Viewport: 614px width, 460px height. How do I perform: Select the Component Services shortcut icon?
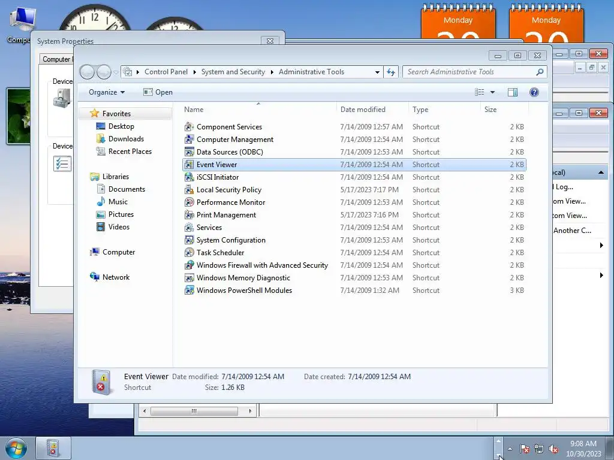189,127
